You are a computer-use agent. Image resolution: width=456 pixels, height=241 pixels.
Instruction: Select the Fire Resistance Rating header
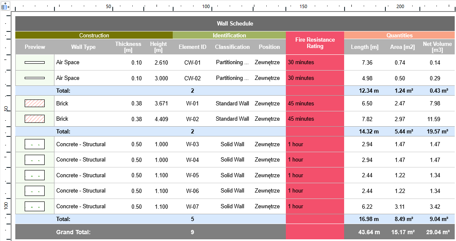point(315,43)
